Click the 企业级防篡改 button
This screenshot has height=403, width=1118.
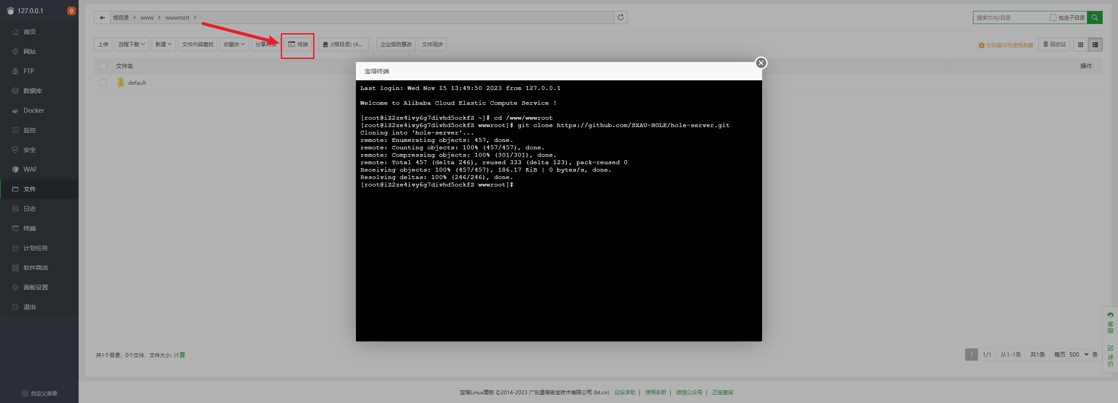396,44
